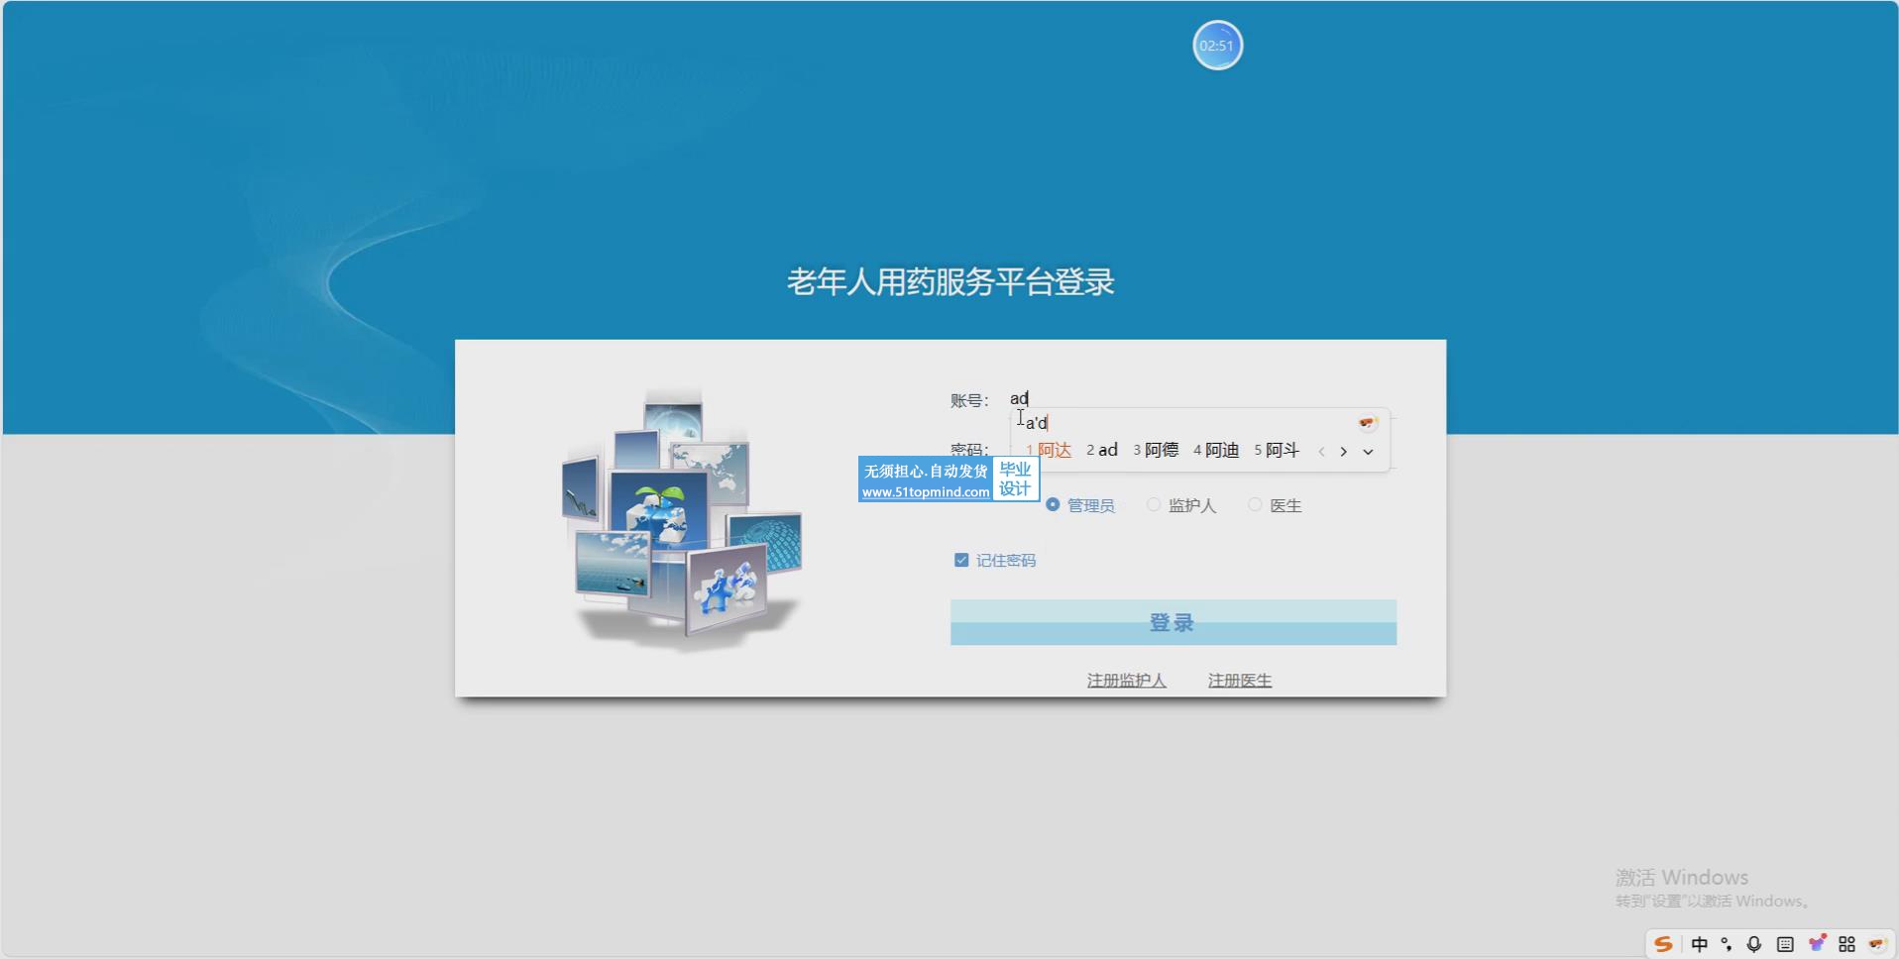
Task: Open the IME toolbox grid icon
Action: coord(1846,944)
